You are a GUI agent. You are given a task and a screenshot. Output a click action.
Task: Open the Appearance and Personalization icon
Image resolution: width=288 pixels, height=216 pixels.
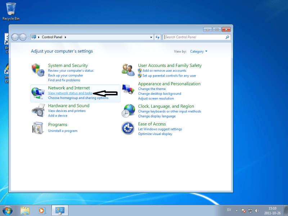click(x=128, y=89)
